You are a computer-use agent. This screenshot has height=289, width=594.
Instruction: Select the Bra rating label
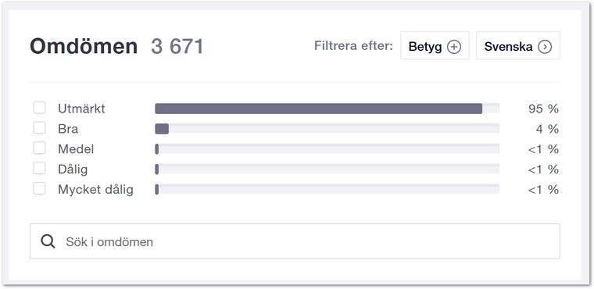pyautogui.click(x=68, y=129)
